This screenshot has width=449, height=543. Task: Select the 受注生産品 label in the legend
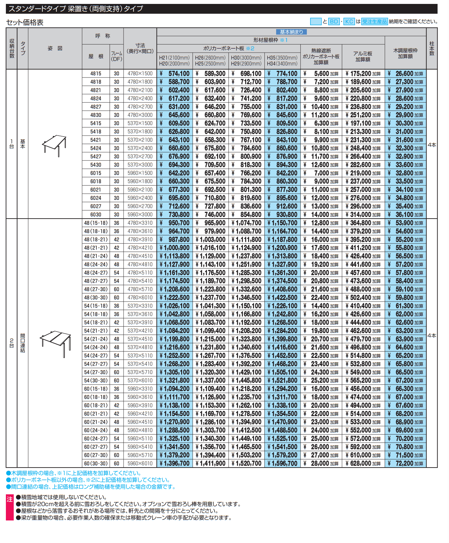tap(374, 22)
